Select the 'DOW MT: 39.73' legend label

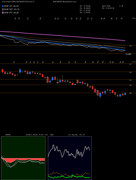pos(11,10)
